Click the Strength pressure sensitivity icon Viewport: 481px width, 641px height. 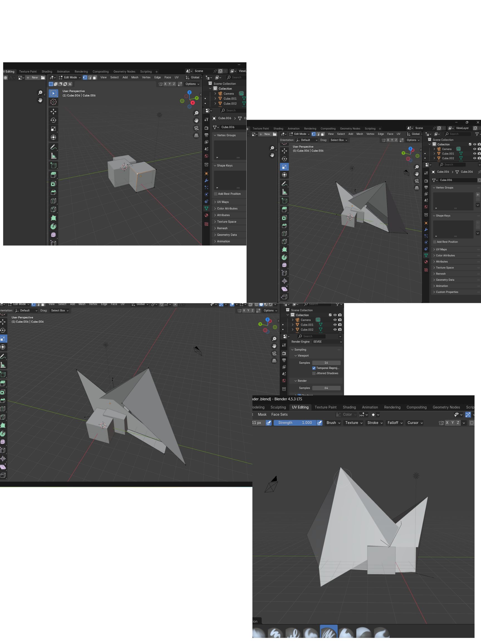[319, 423]
